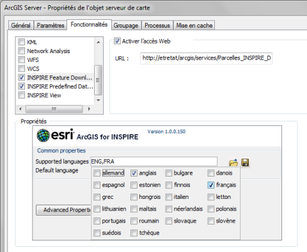Click the Default language label

[x=57, y=170]
